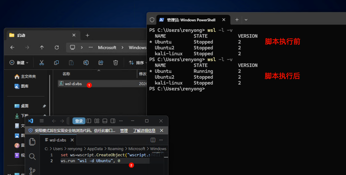This screenshot has width=346, height=175.
Task: Select Windows breadcrumb in Explorer address bar
Action: [138, 47]
